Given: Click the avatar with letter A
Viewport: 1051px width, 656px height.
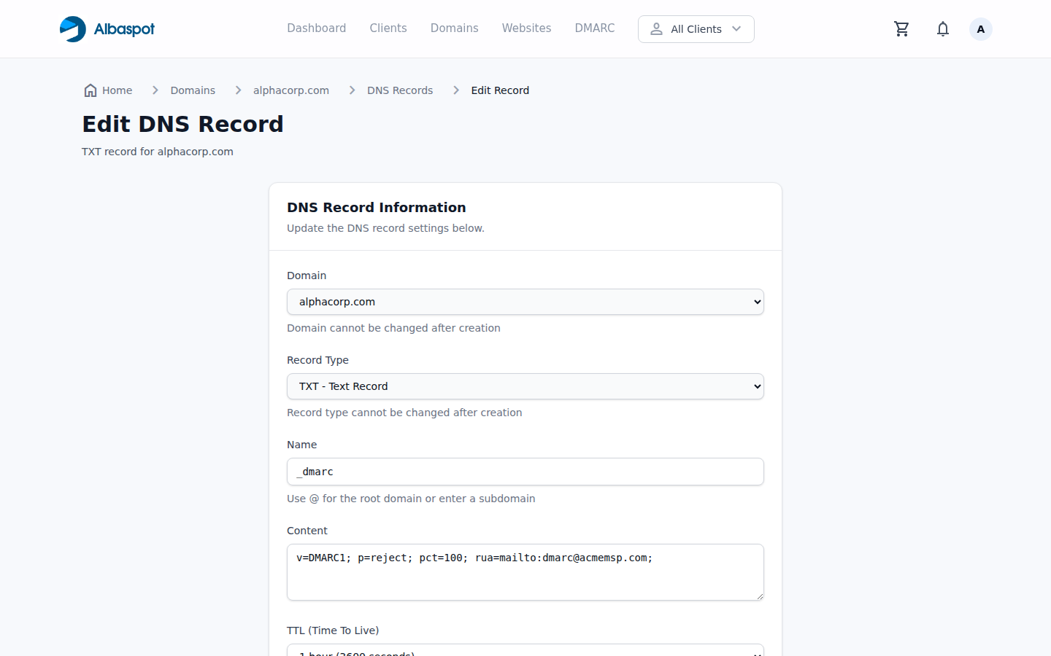Looking at the screenshot, I should [x=980, y=28].
